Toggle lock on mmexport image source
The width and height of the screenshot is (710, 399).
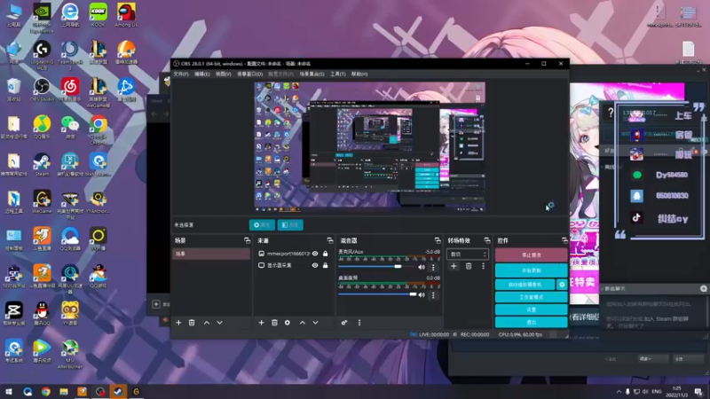click(x=325, y=254)
